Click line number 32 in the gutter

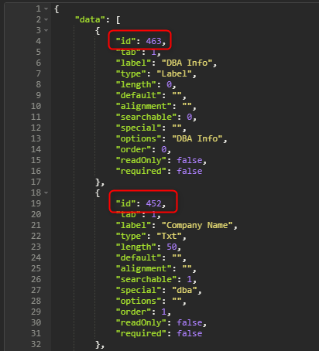[36, 344]
